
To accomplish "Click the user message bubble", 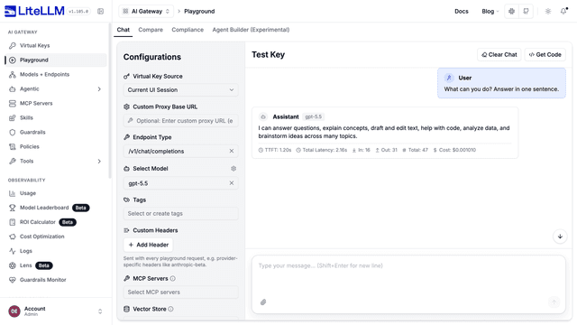I will 501,83.
